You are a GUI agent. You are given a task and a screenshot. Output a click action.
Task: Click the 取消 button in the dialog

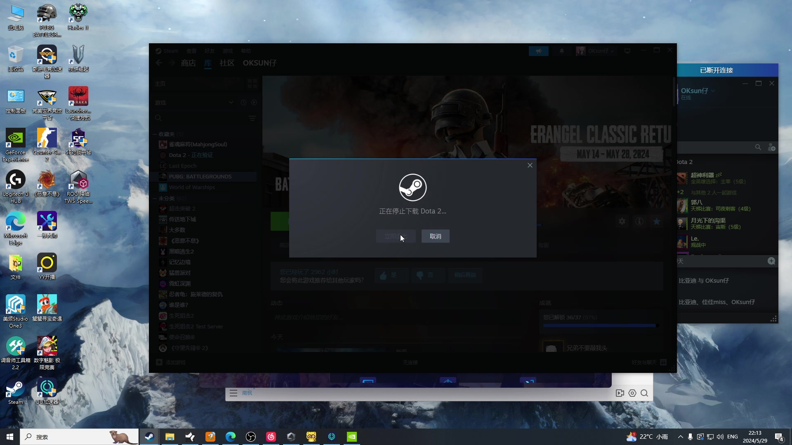coord(435,236)
